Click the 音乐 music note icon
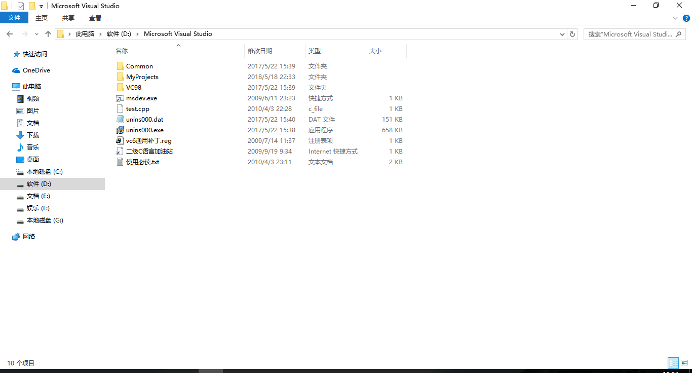Image resolution: width=692 pixels, height=373 pixels. (x=20, y=147)
